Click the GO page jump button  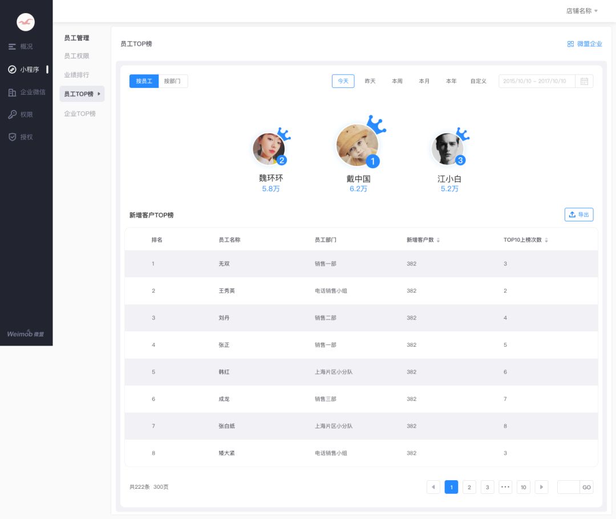click(x=586, y=487)
